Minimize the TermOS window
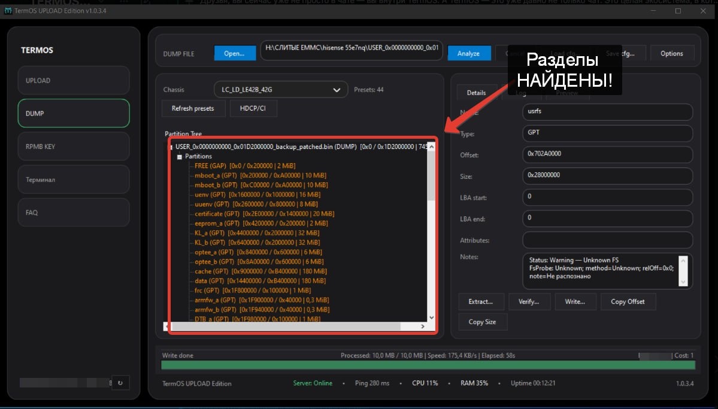 (x=653, y=11)
